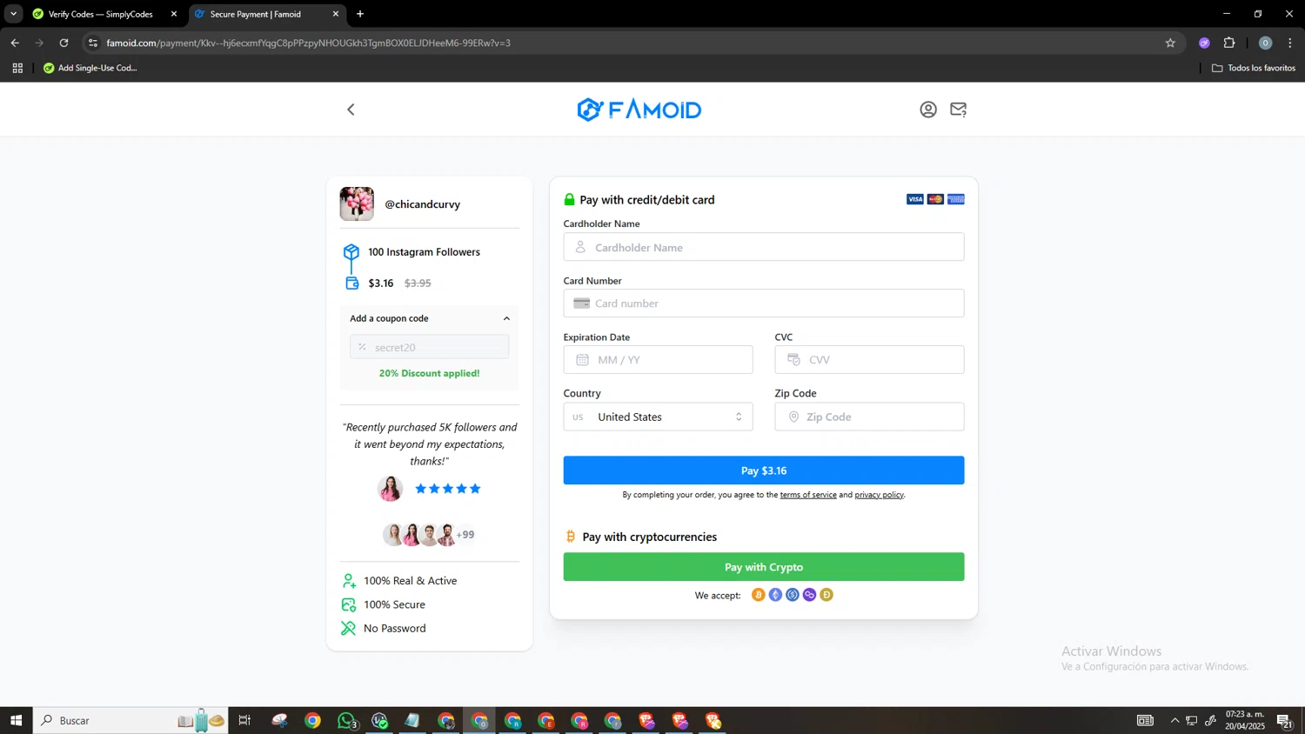1305x734 pixels.
Task: Open the Windows Start menu
Action: (16, 720)
